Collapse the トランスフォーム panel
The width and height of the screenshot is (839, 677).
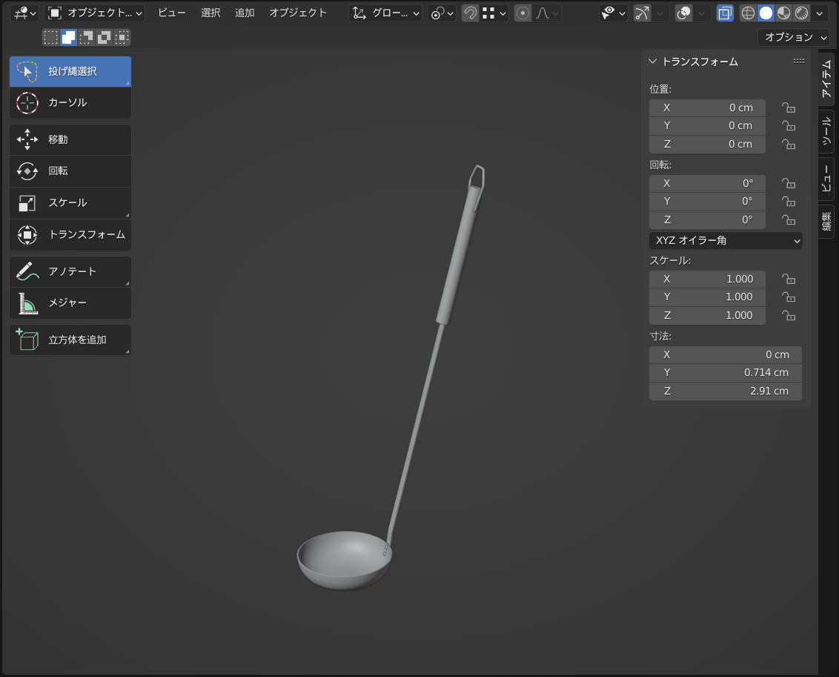click(653, 62)
